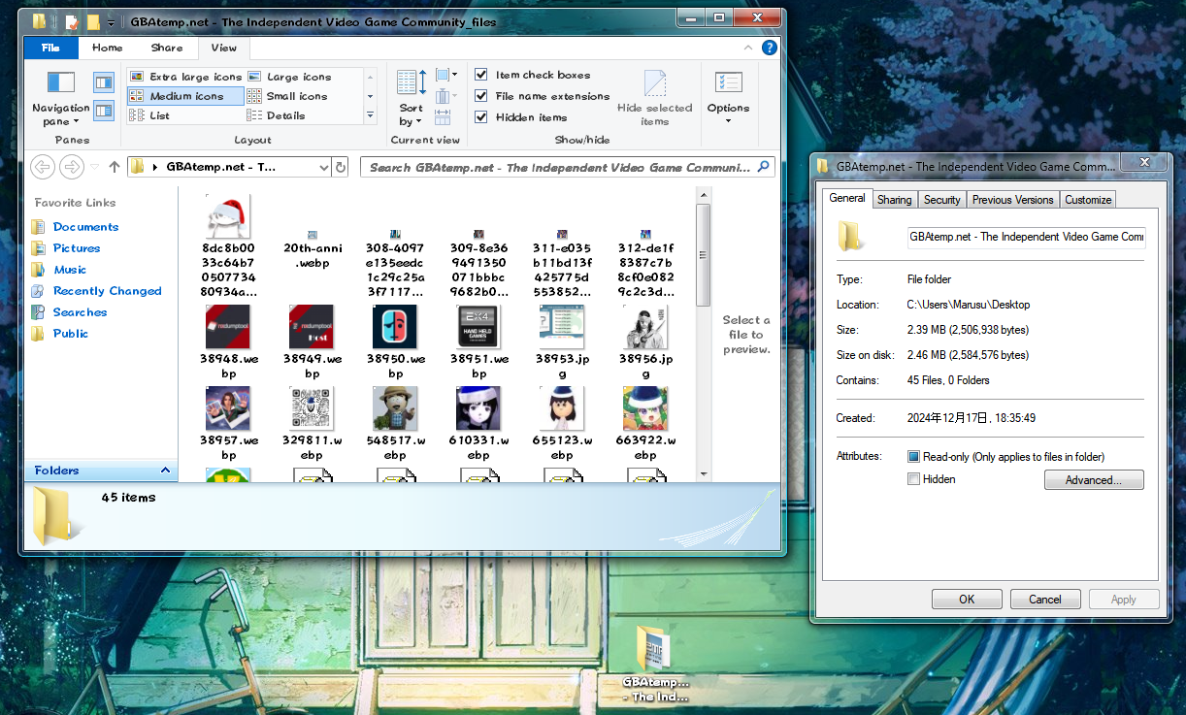
Task: Open Customize Quick Access Toolbar arrow
Action: point(111,21)
